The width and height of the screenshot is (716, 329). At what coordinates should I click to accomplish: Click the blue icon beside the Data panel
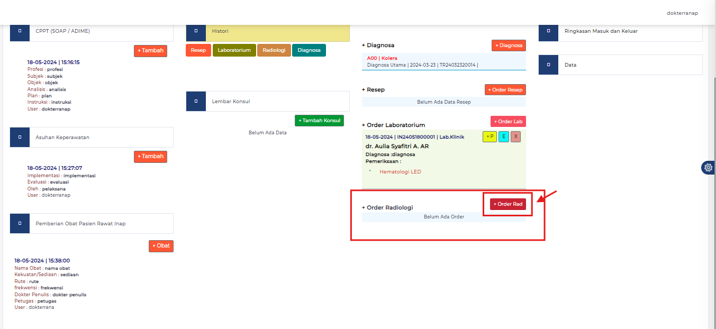548,65
